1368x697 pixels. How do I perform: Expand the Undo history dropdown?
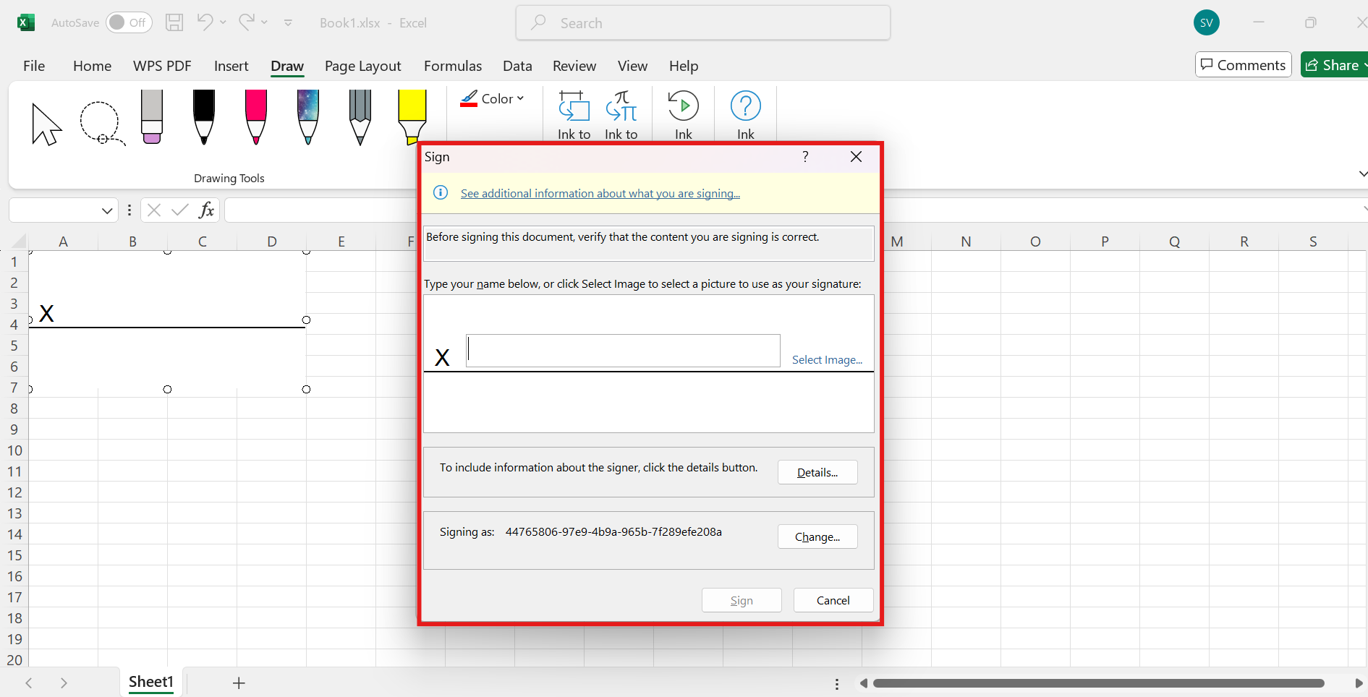tap(223, 22)
